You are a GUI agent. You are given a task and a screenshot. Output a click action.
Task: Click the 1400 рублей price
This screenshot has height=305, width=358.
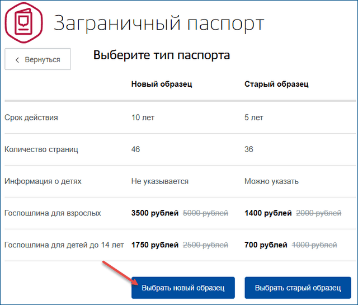[x=268, y=213]
